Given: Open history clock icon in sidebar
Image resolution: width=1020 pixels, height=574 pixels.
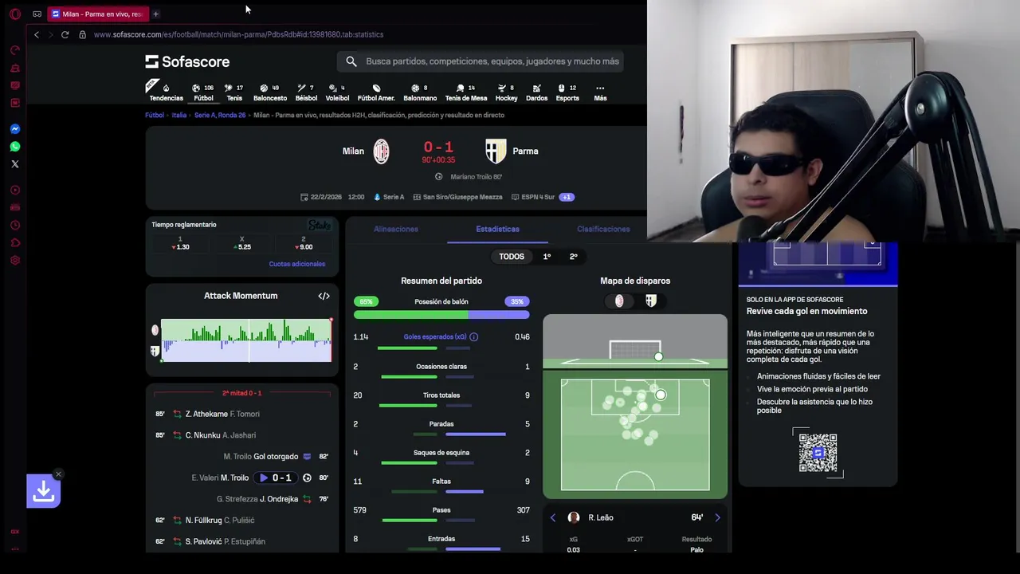Looking at the screenshot, I should click(x=14, y=226).
